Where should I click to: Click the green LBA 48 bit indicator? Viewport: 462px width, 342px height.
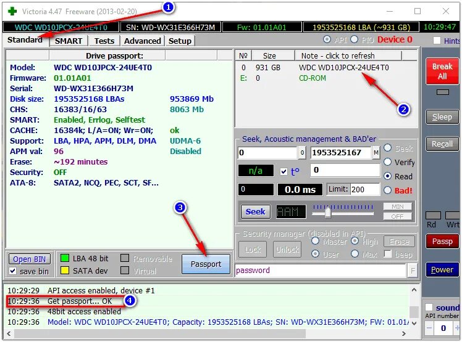point(64,258)
